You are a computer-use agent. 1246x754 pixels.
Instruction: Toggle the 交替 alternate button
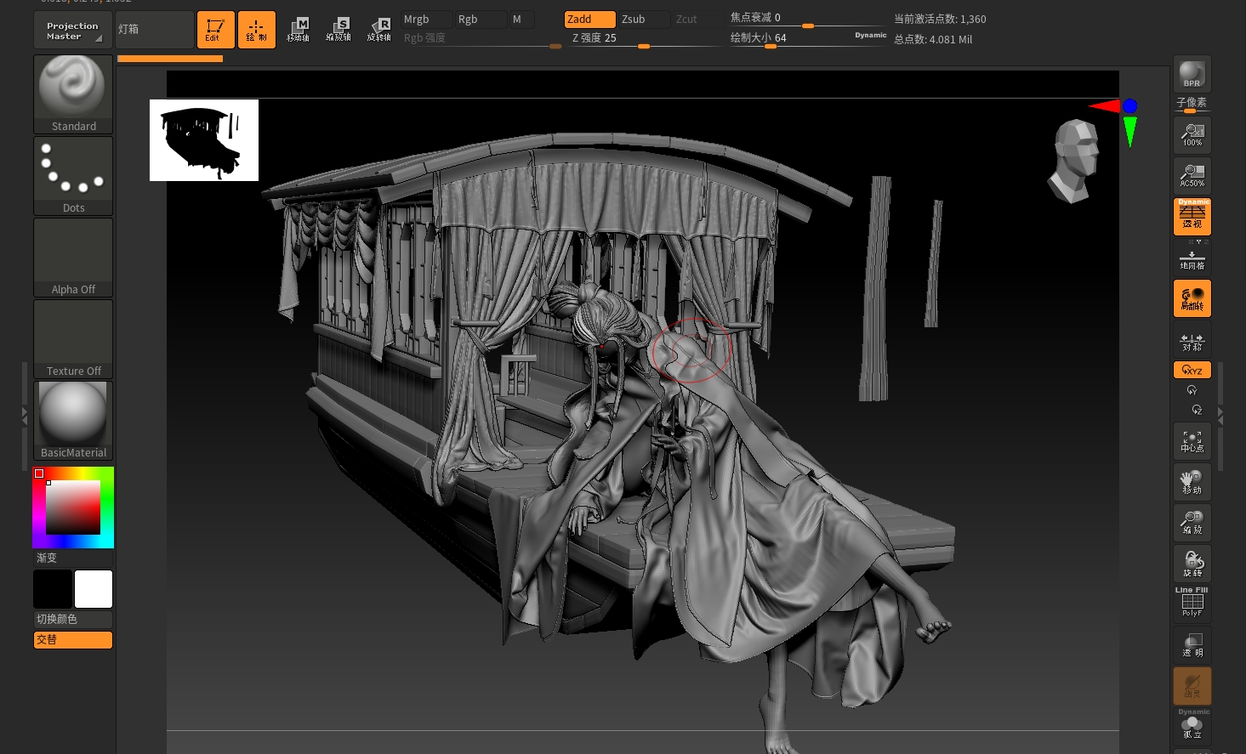[73, 640]
